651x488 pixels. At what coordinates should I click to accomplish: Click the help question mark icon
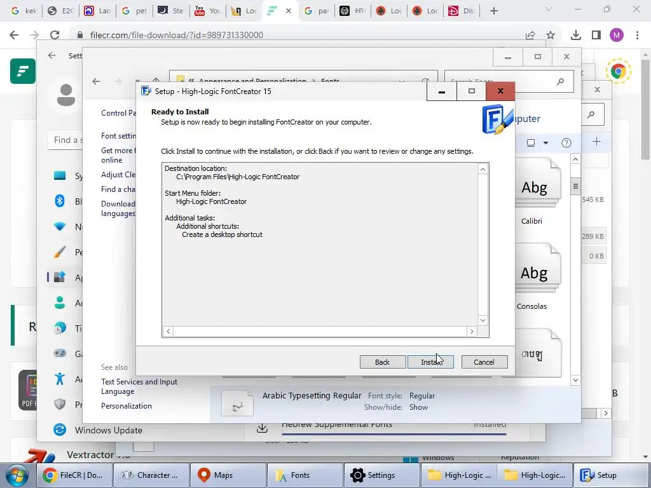(x=566, y=143)
